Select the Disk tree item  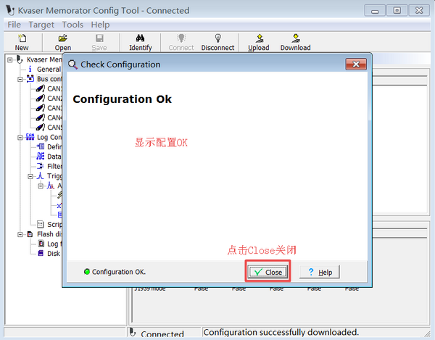(x=54, y=254)
